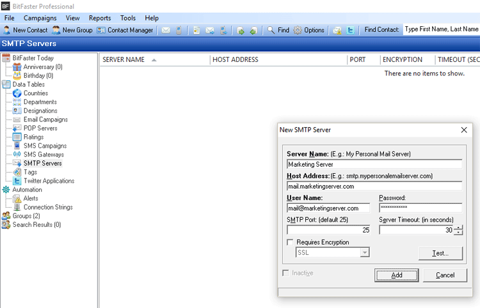Screen dimensions: 480x308
Task: Click the Server Timeout value field
Action: pyautogui.click(x=417, y=230)
